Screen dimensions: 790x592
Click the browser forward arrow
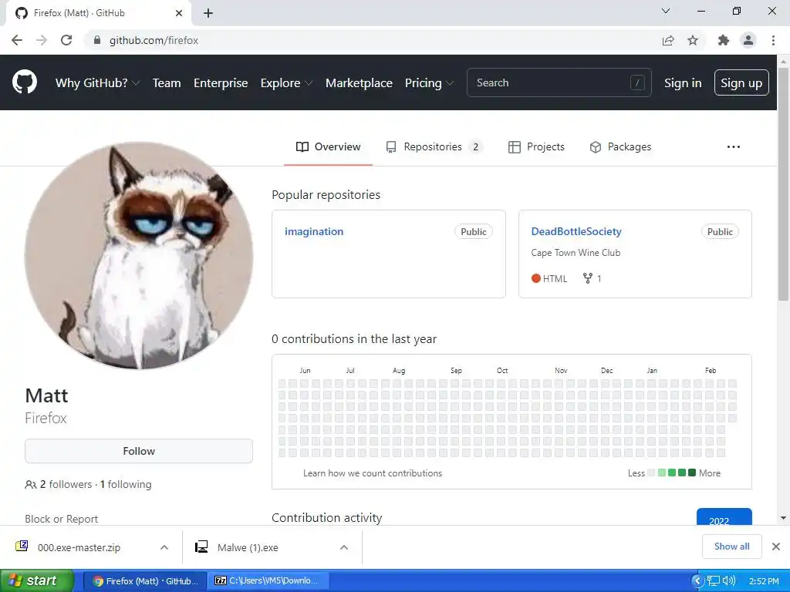(42, 40)
